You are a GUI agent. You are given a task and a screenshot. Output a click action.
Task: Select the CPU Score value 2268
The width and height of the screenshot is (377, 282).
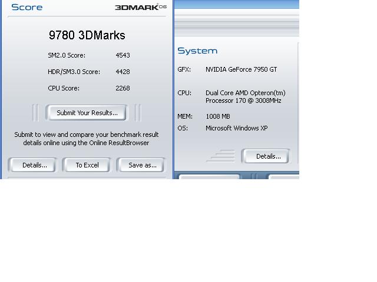tap(123, 88)
